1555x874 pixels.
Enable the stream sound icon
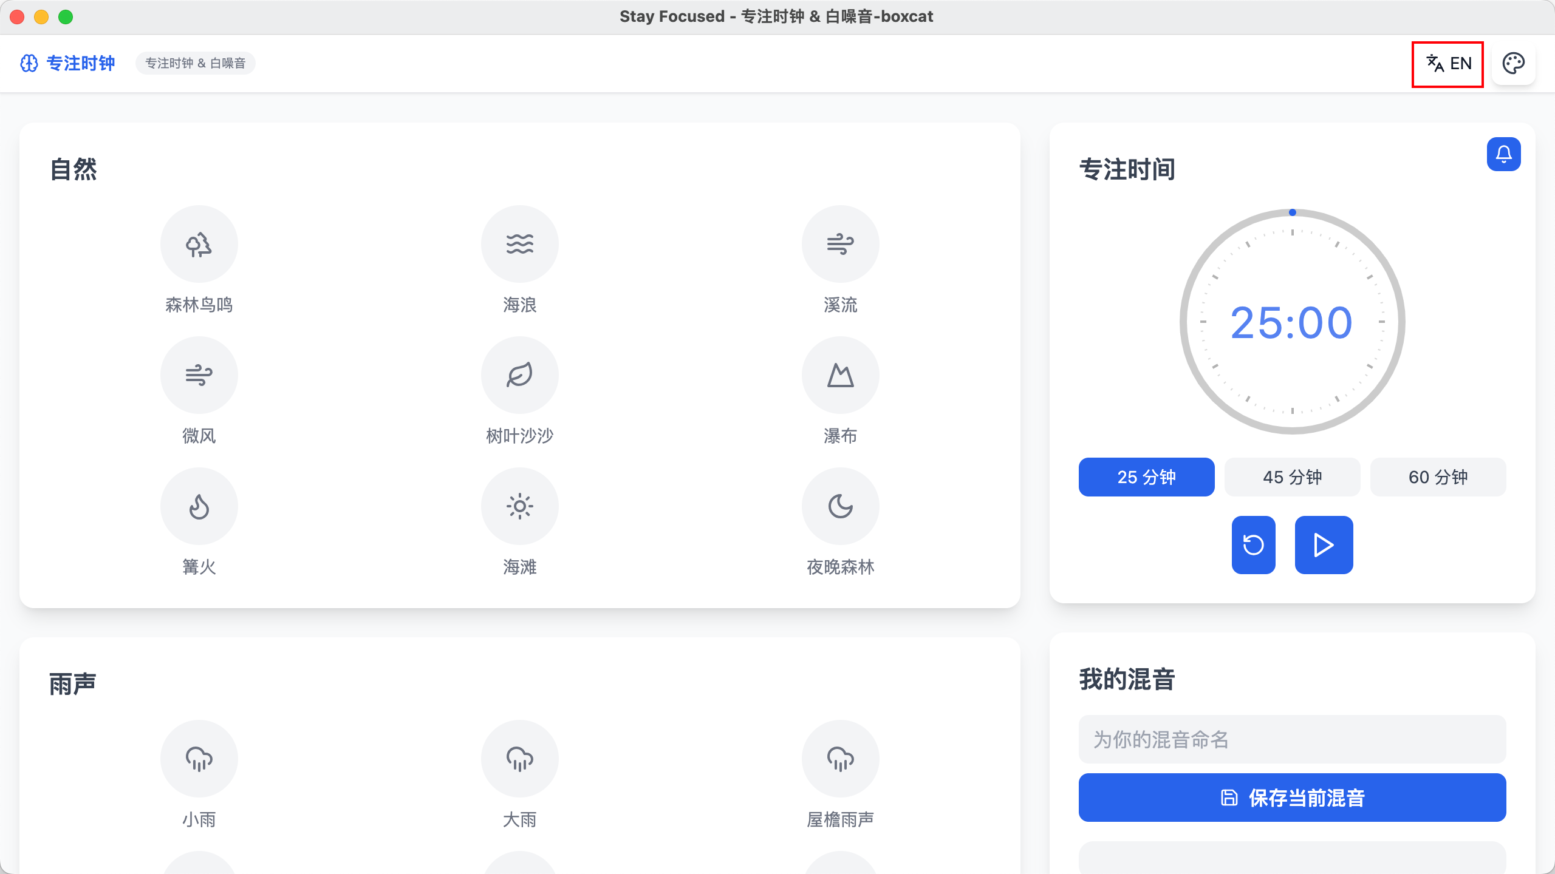click(x=841, y=244)
